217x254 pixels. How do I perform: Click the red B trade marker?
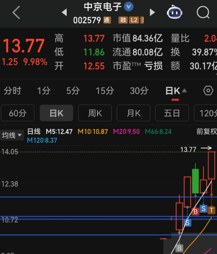click(x=195, y=211)
